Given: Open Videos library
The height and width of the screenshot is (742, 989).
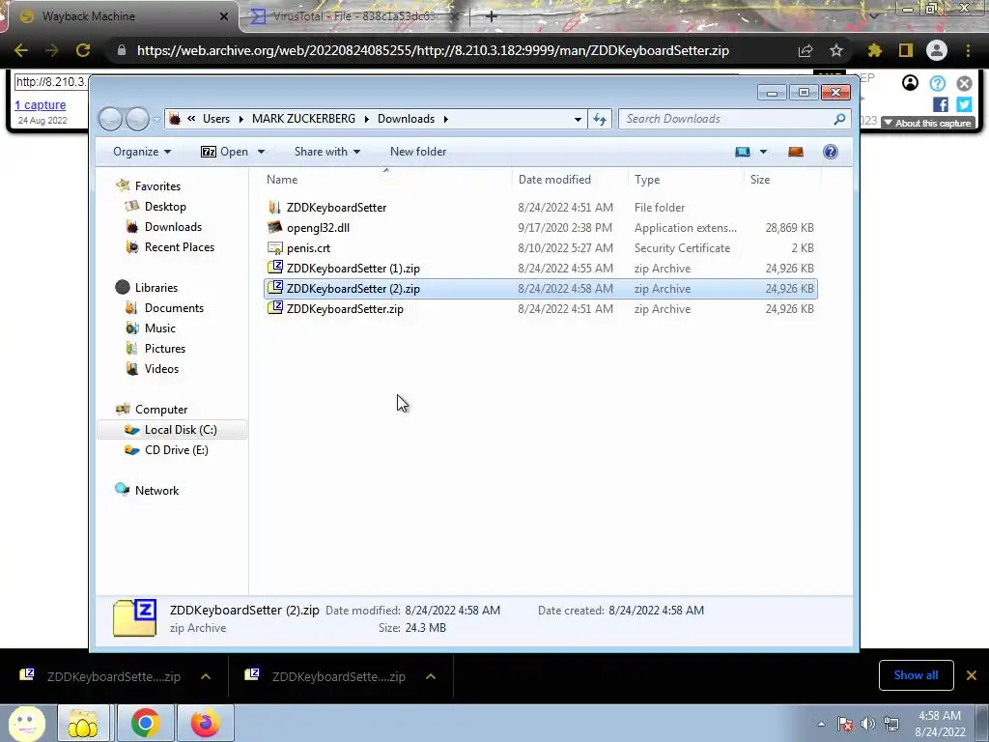Looking at the screenshot, I should pyautogui.click(x=161, y=368).
